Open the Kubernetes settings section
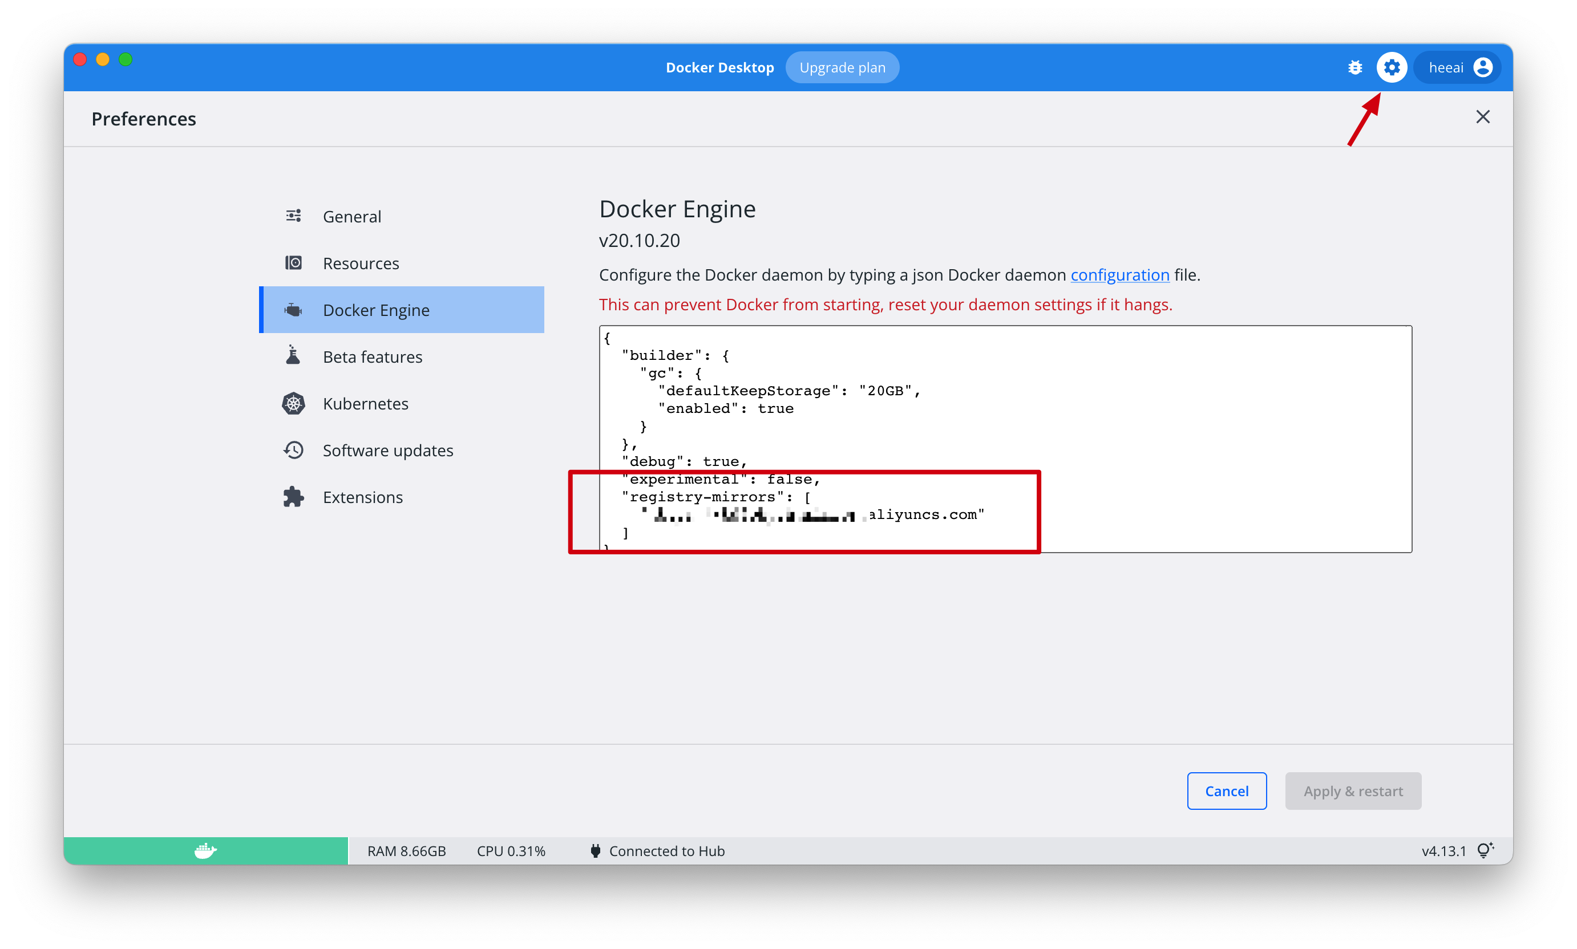 (x=401, y=404)
